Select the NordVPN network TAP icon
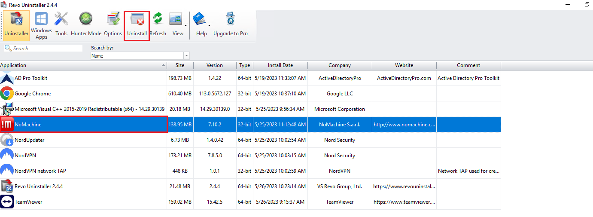593x217 pixels. [7, 171]
